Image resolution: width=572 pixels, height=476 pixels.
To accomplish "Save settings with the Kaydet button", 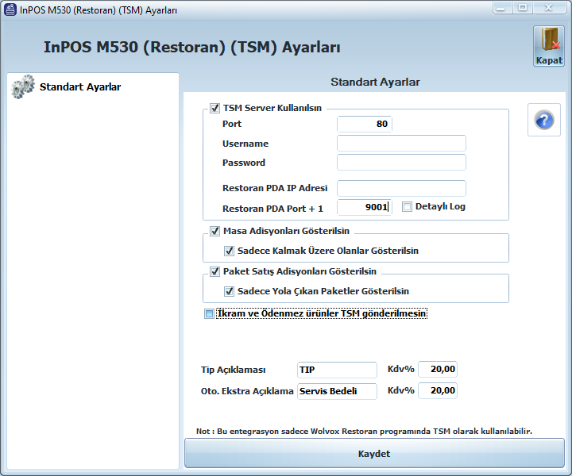I will click(x=374, y=454).
